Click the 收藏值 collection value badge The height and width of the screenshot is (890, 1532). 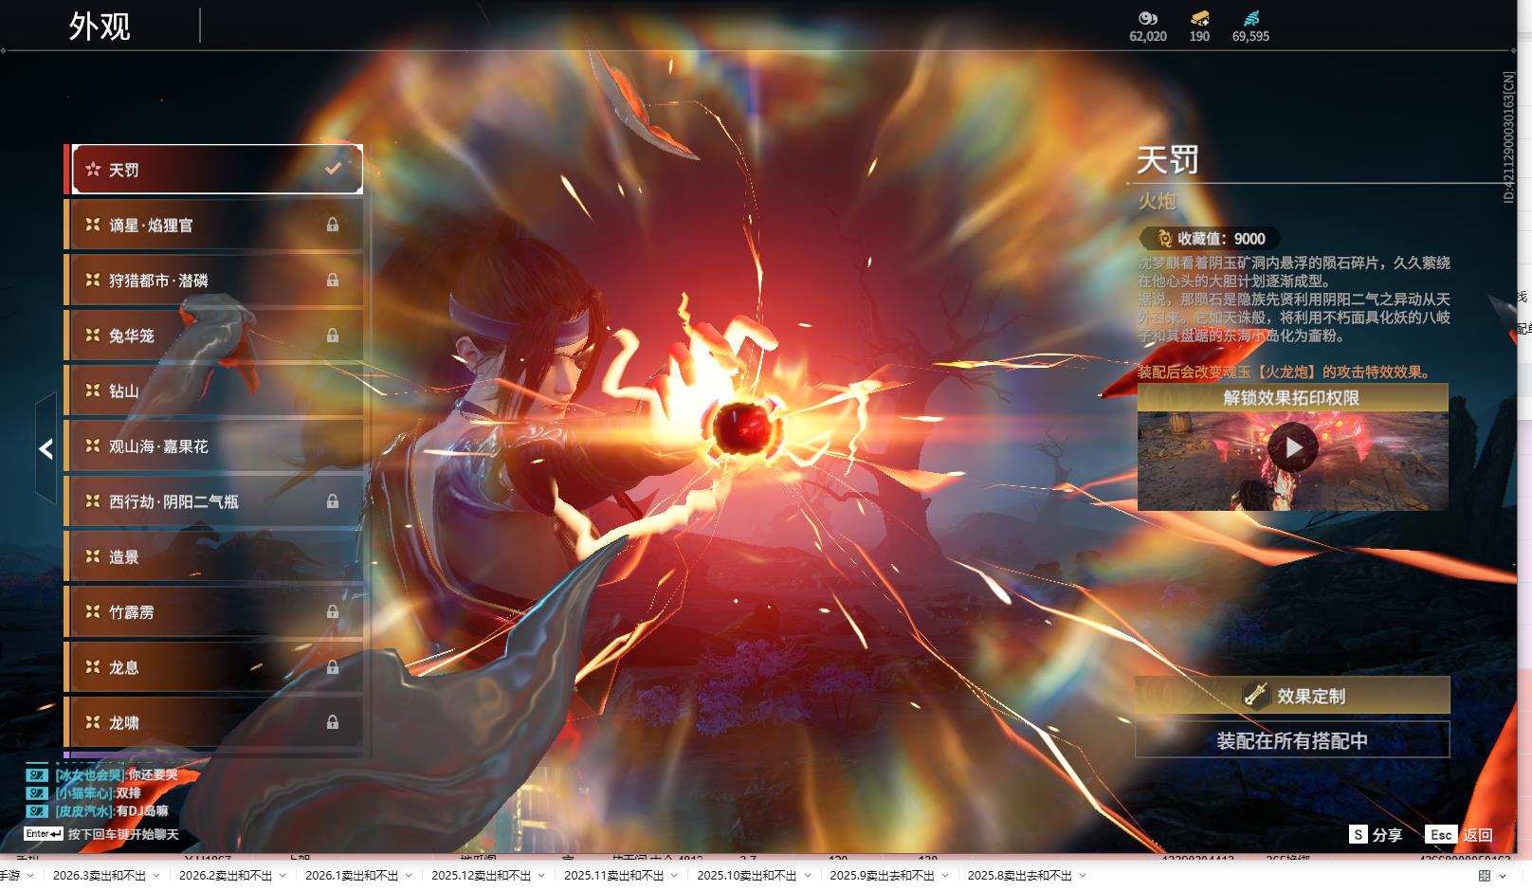point(1210,239)
